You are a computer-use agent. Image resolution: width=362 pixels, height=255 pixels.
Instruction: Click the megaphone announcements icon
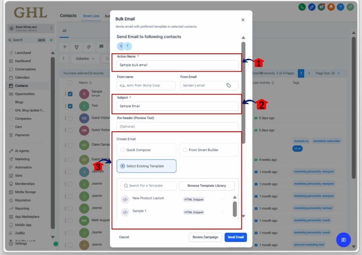click(321, 7)
